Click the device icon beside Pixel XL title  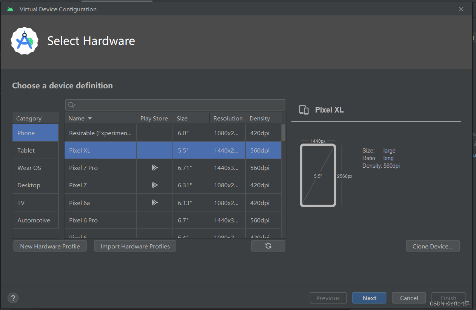(303, 110)
